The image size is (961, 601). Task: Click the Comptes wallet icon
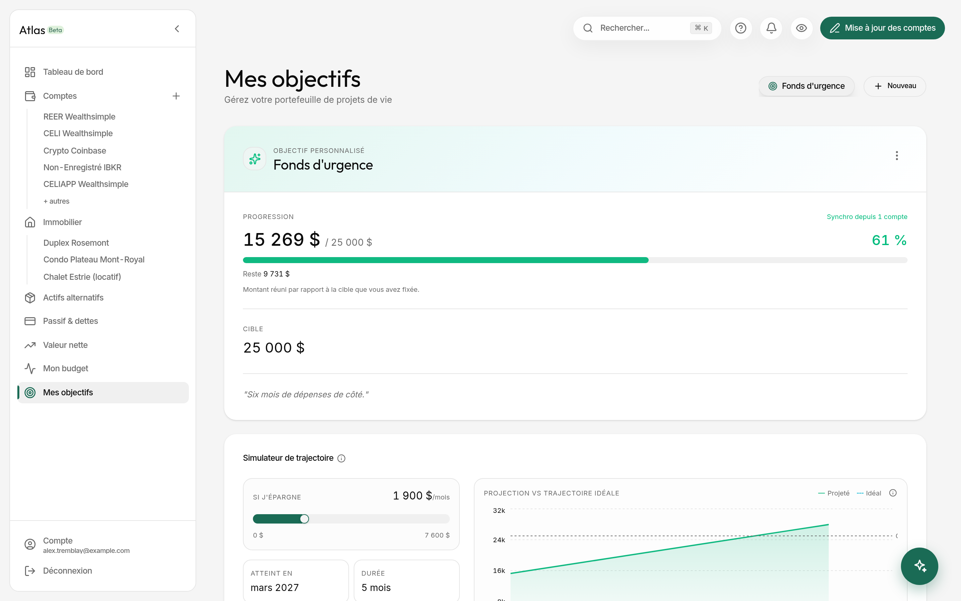[30, 96]
